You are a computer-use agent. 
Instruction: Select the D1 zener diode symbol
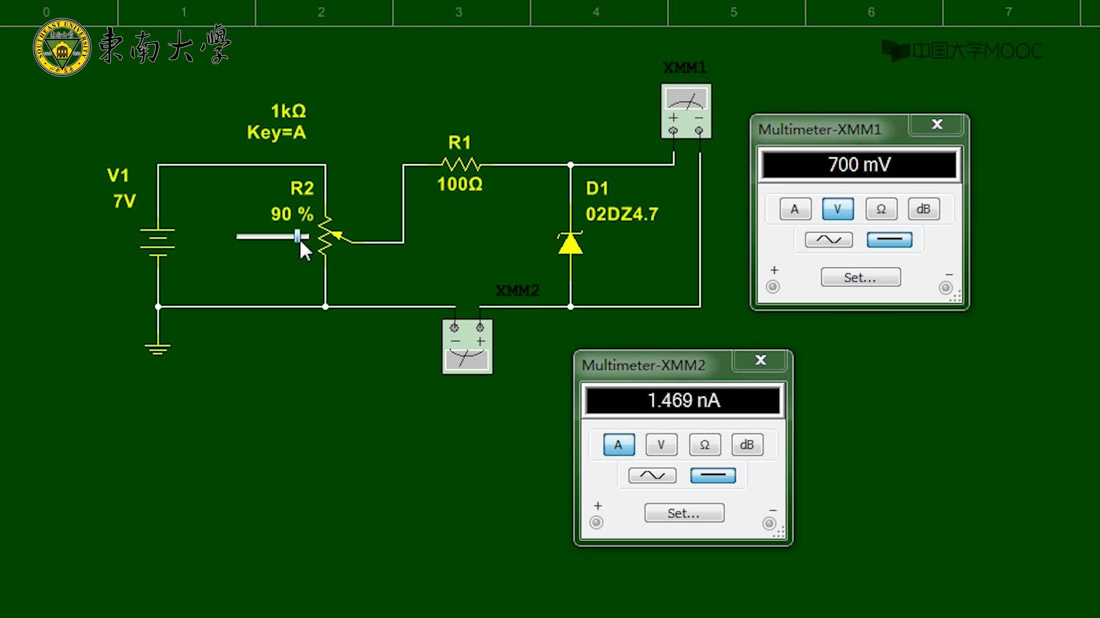[x=570, y=244]
